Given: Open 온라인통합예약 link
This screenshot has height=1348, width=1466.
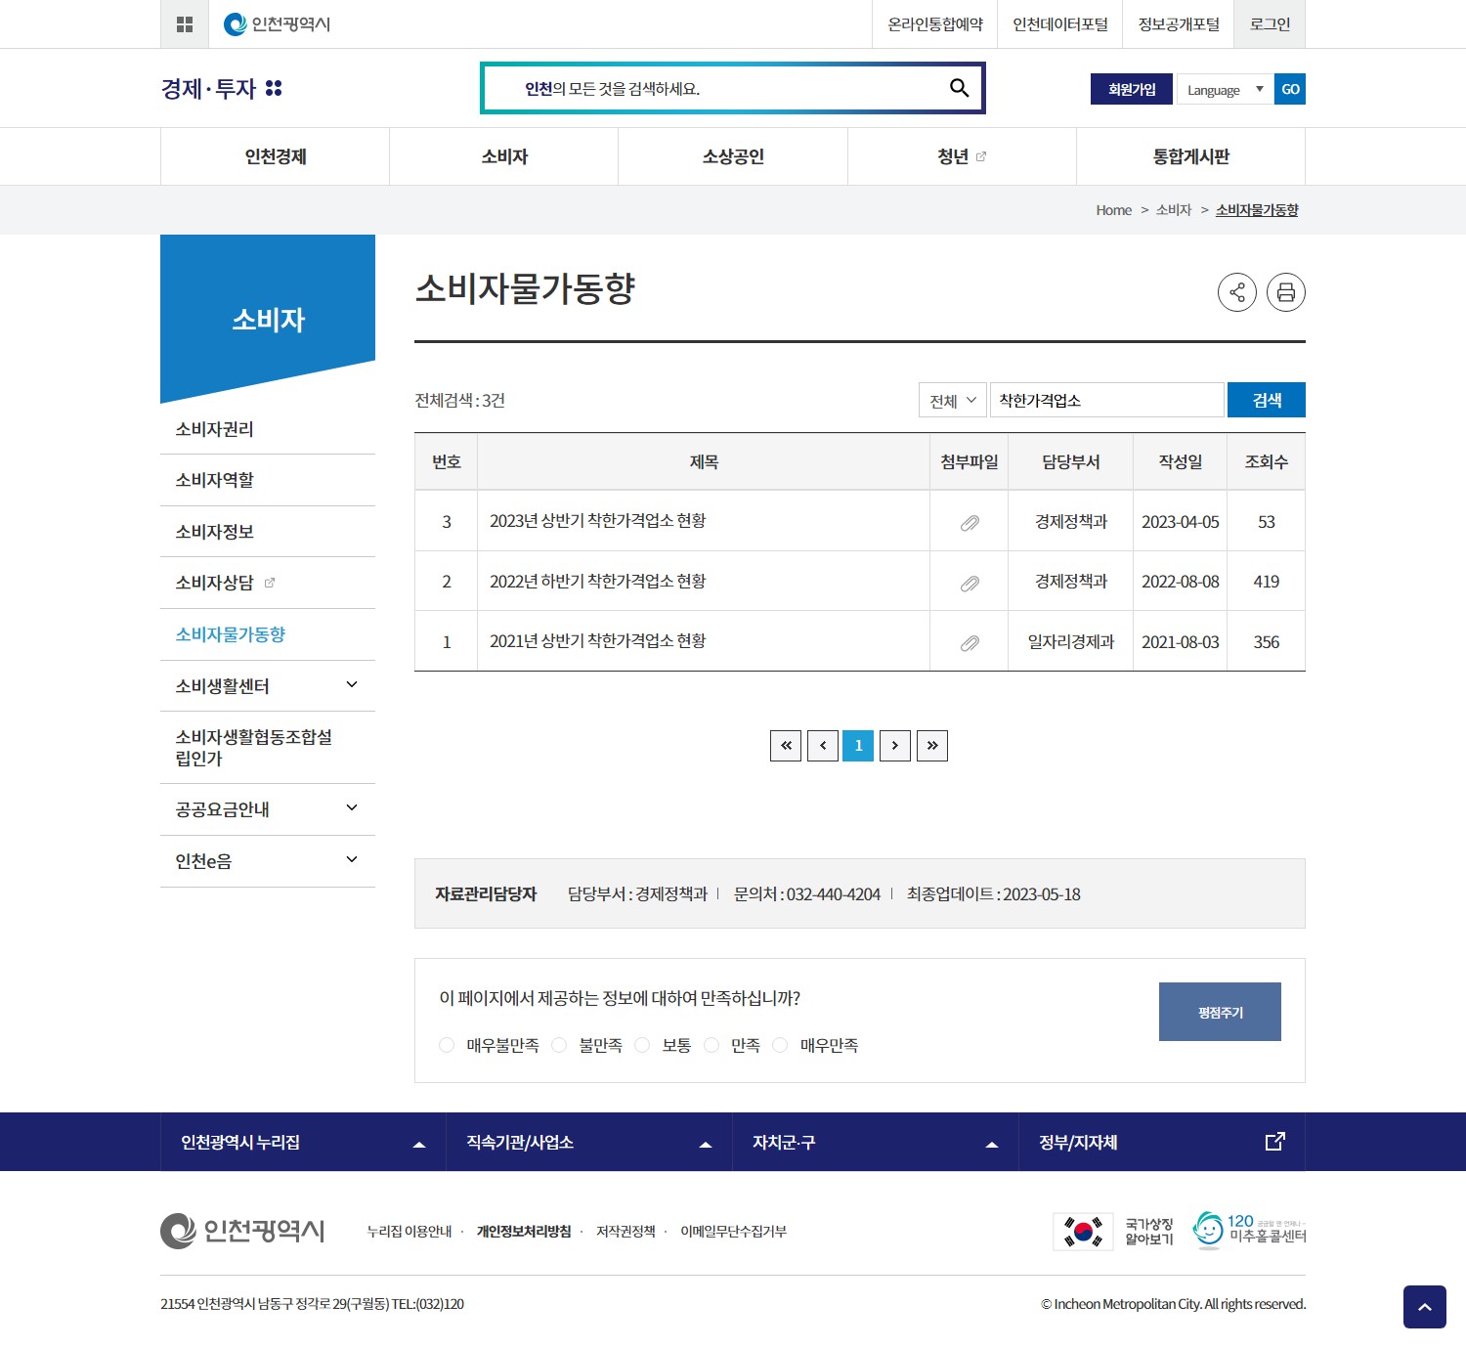Looking at the screenshot, I should pos(935,24).
